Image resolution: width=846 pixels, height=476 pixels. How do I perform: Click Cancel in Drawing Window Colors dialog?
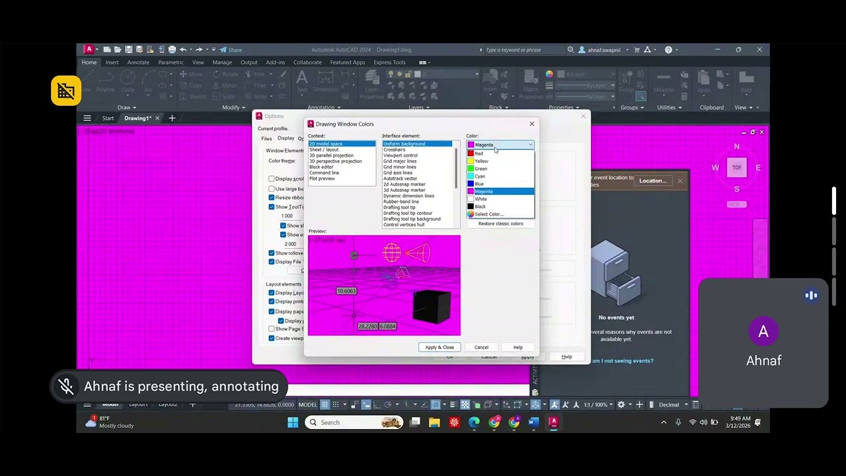click(x=481, y=347)
